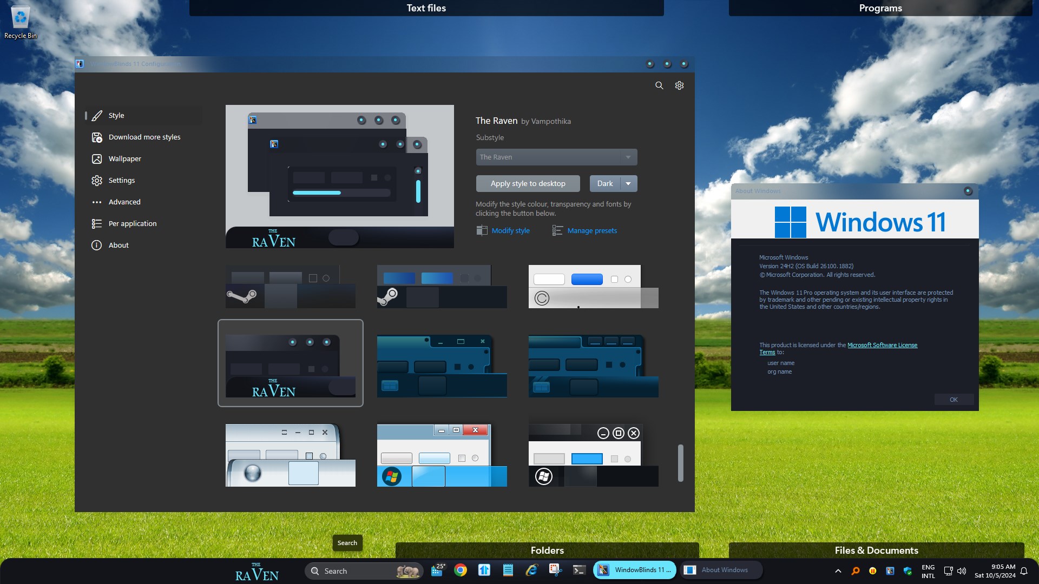This screenshot has width=1039, height=584.
Task: Open the notification bell icon
Action: [1024, 571]
